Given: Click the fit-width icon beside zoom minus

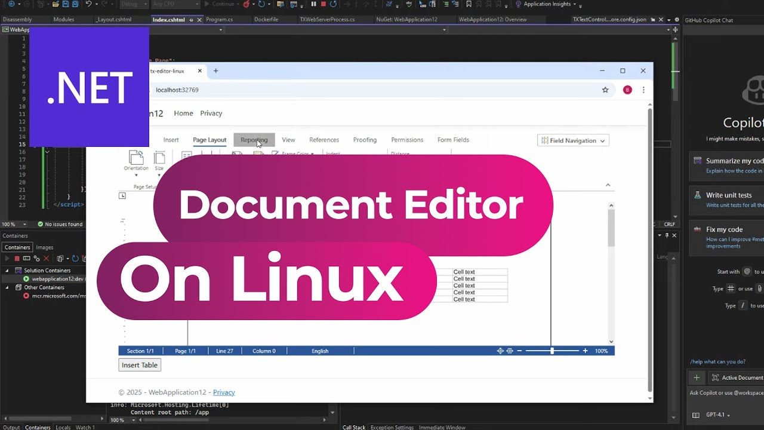Looking at the screenshot, I should (x=510, y=351).
